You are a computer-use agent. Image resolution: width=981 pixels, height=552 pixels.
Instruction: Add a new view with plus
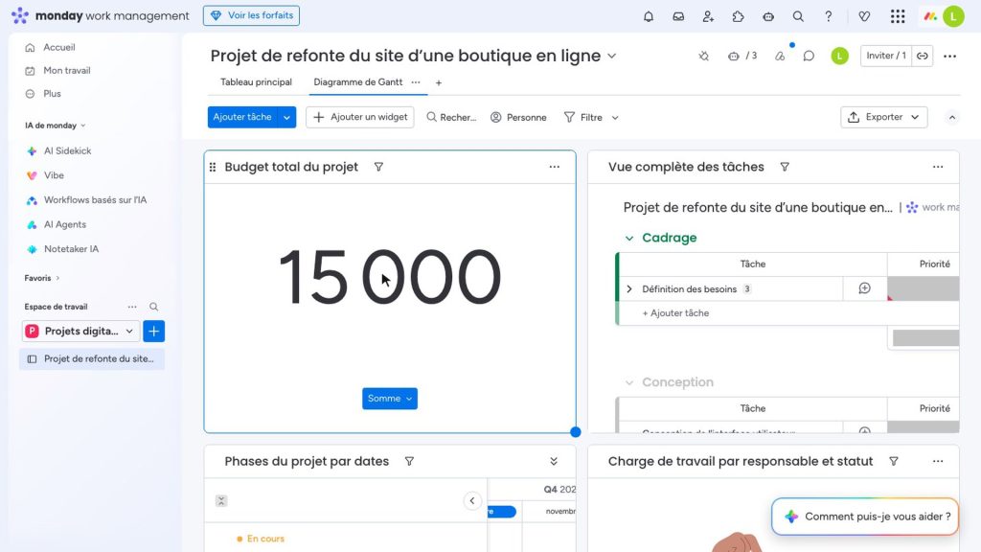coord(439,82)
